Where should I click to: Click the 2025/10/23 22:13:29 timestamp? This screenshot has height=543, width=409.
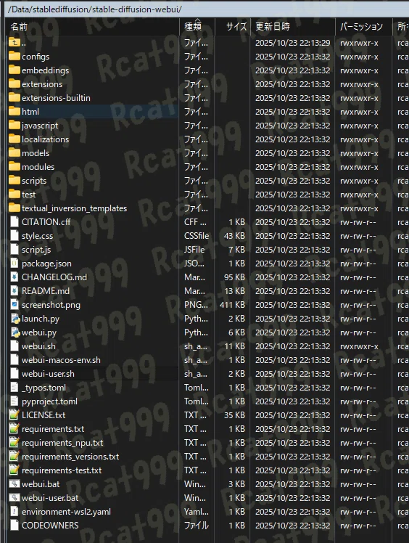pos(293,43)
